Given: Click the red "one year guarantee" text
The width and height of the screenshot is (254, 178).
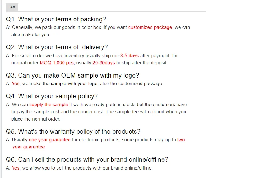Looking at the screenshot, I should tap(50, 140).
